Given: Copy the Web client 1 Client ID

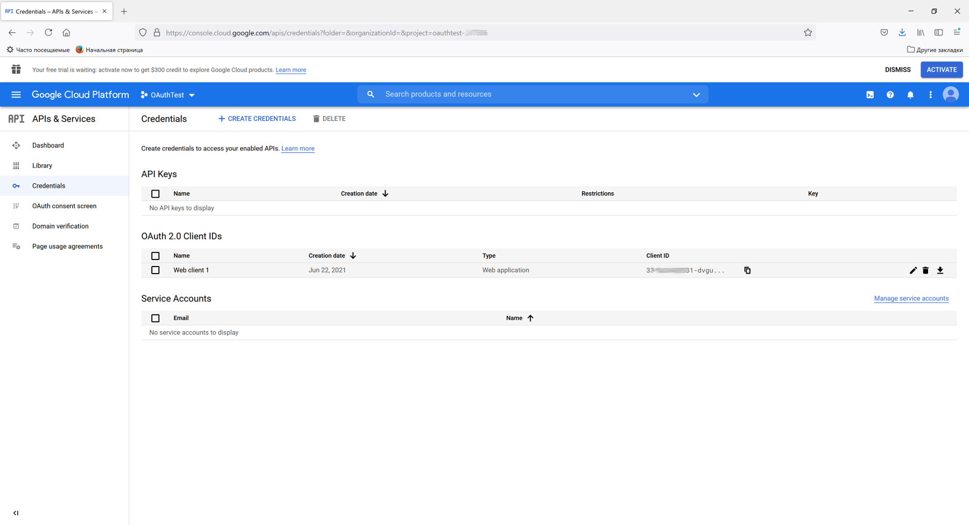Looking at the screenshot, I should (x=747, y=270).
